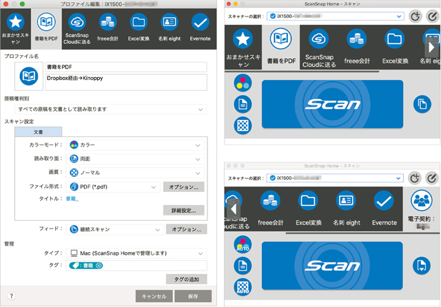Click scanning side icon in lower scan window
Screen dimensions: 441x307
pos(243,266)
